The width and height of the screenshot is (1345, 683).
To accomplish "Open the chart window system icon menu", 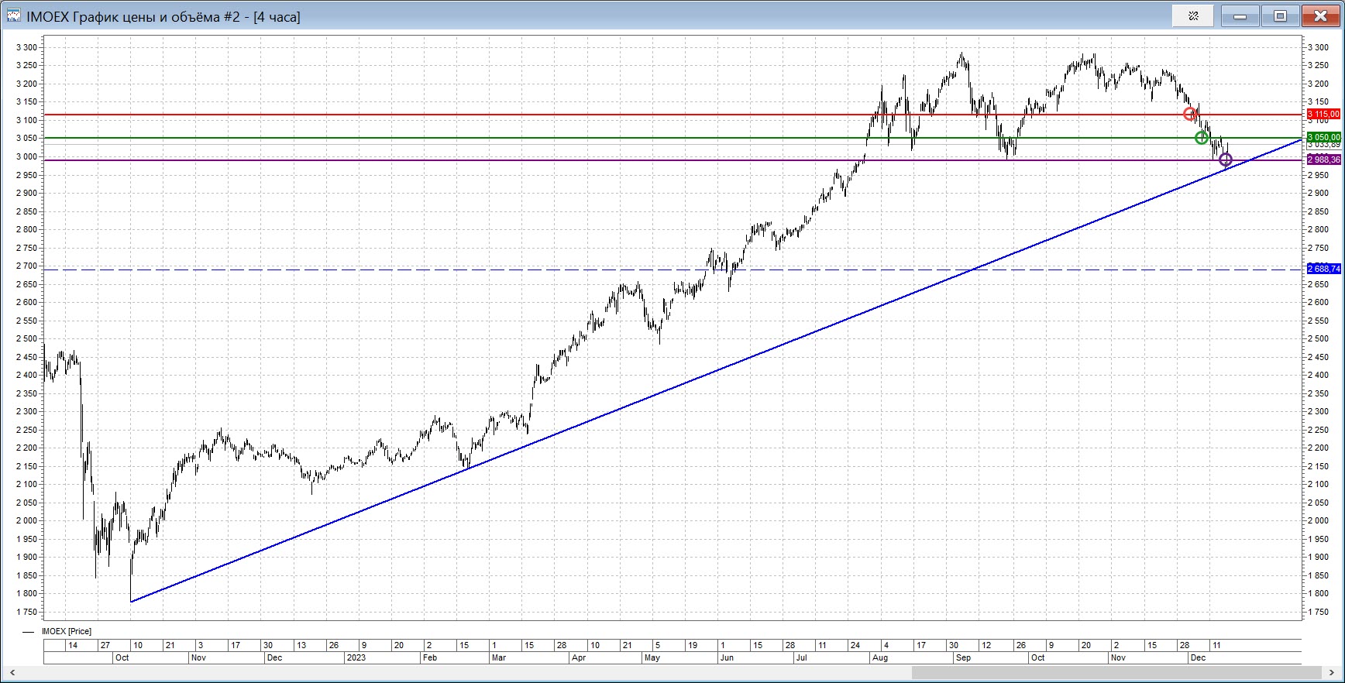I will point(13,15).
